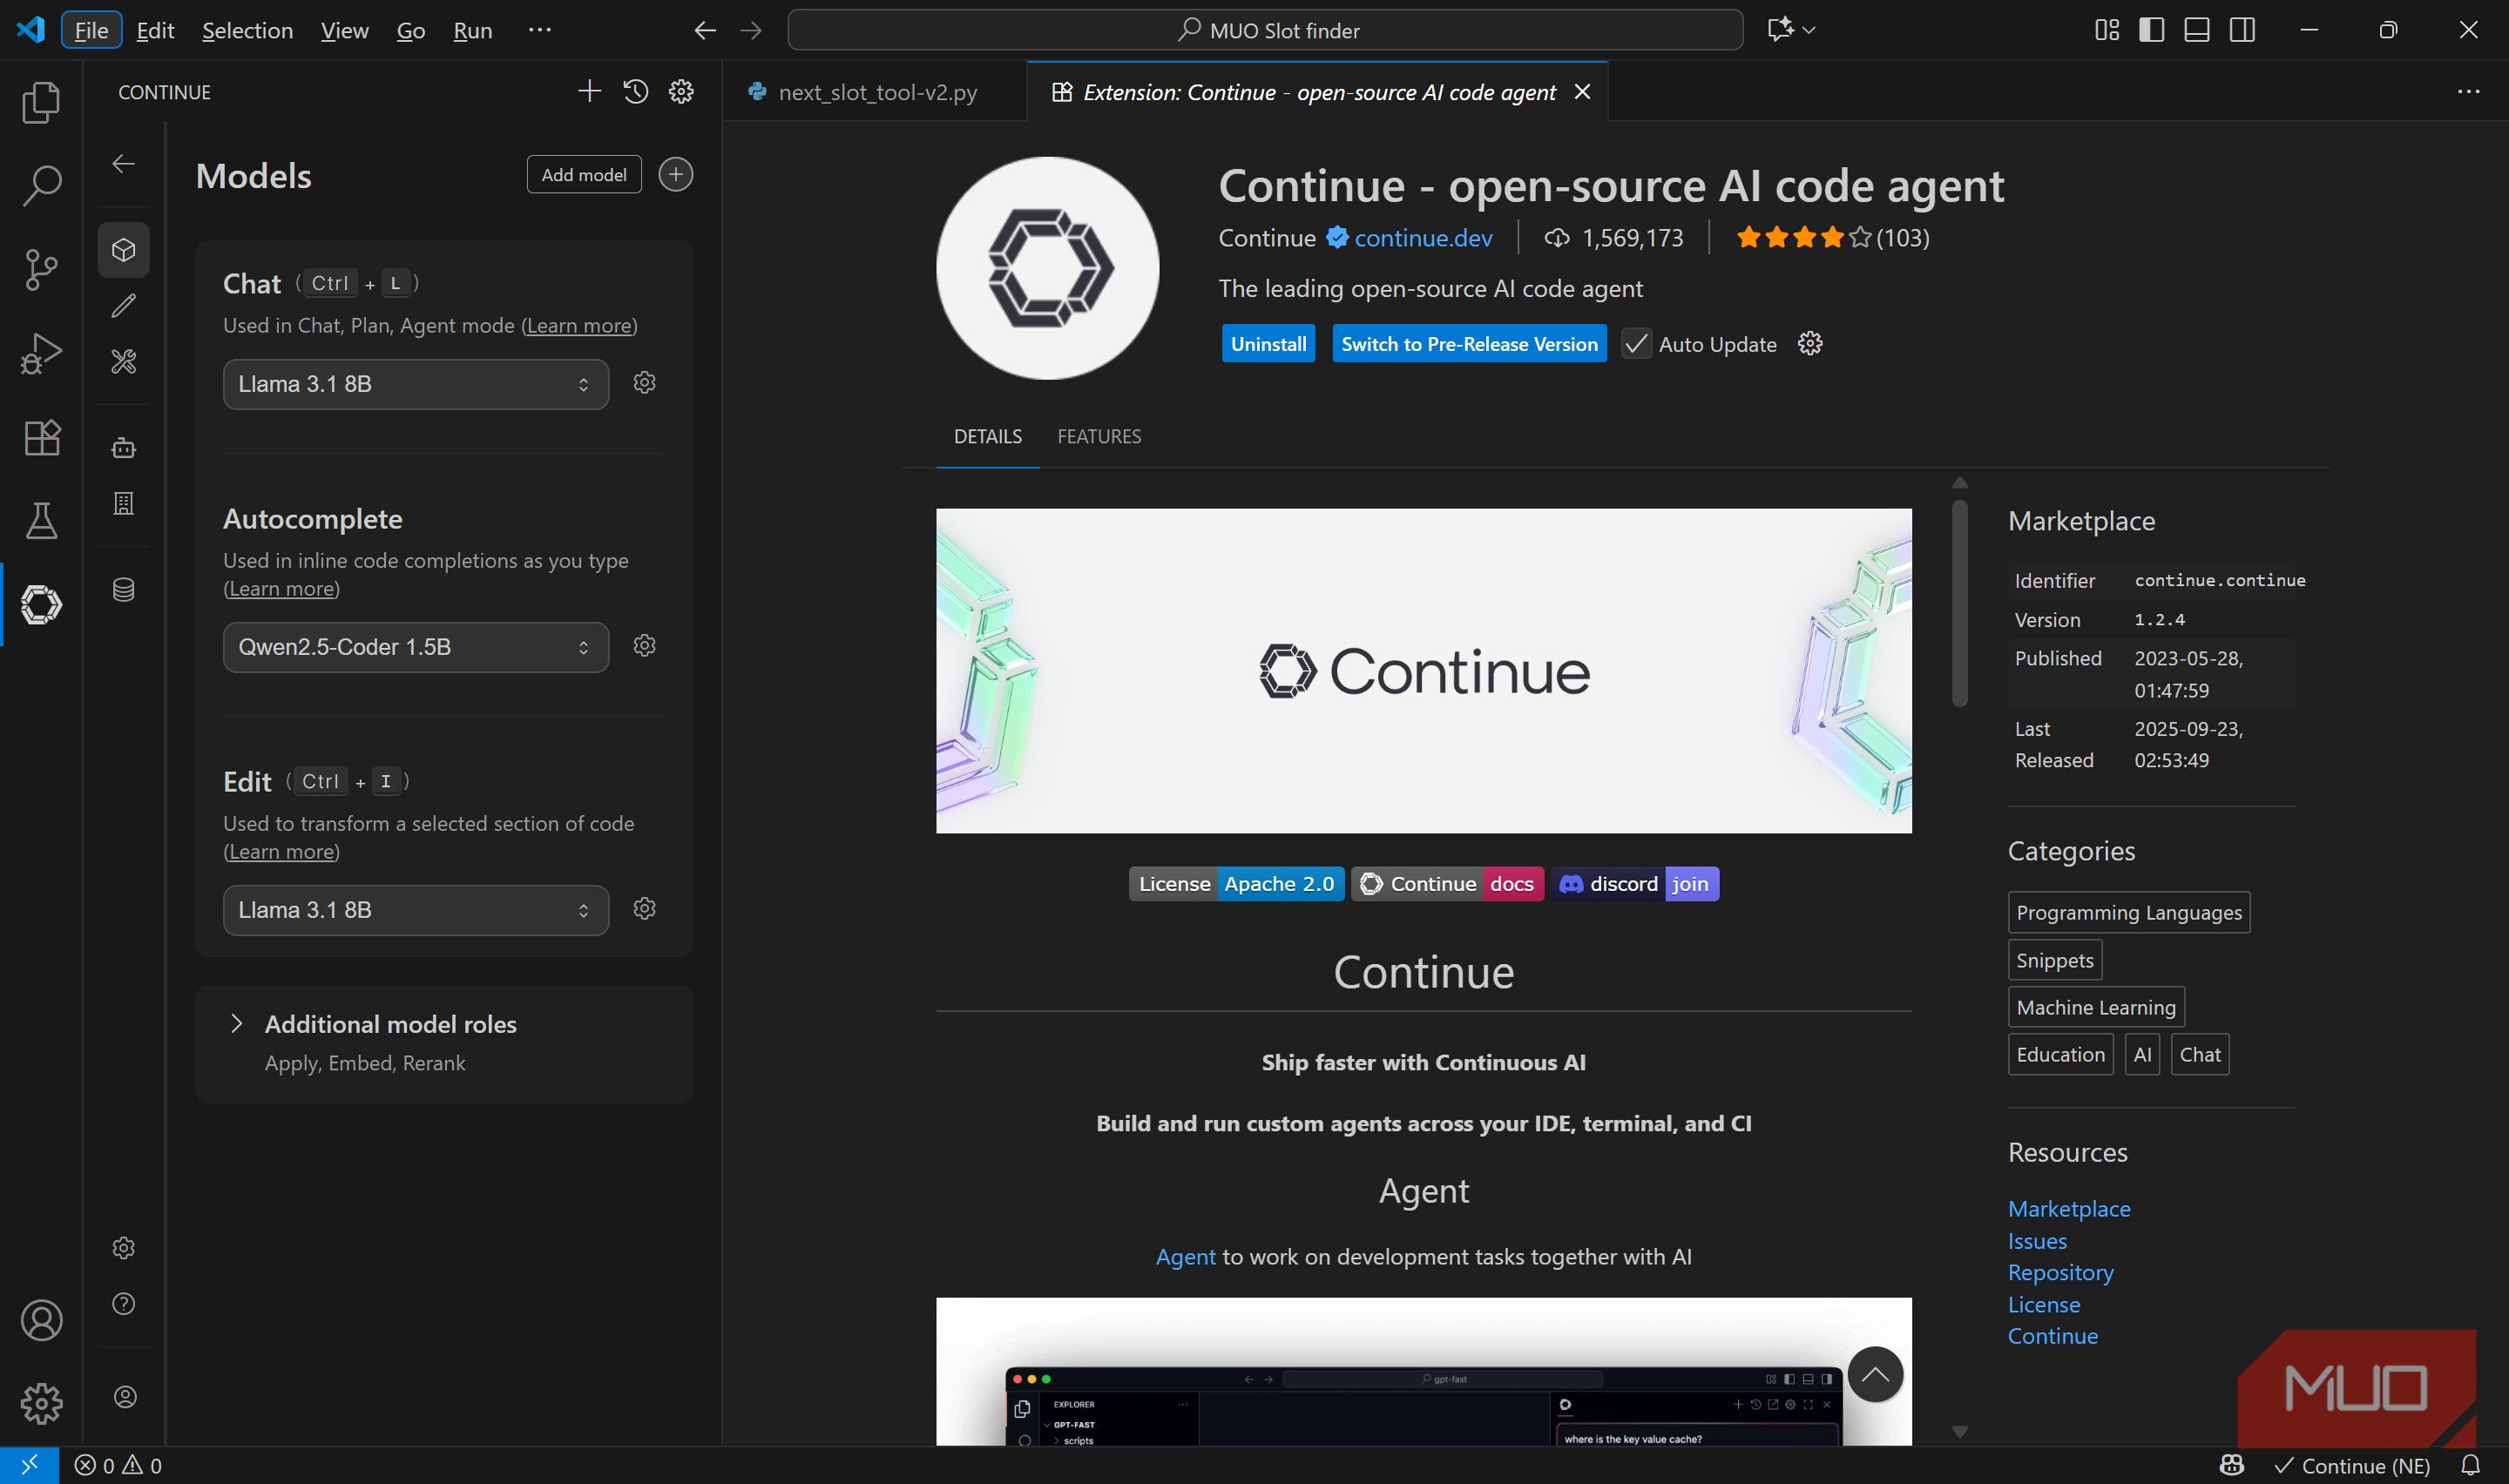Image resolution: width=2509 pixels, height=1484 pixels.
Task: Open notifications bell in status bar
Action: click(2470, 1465)
